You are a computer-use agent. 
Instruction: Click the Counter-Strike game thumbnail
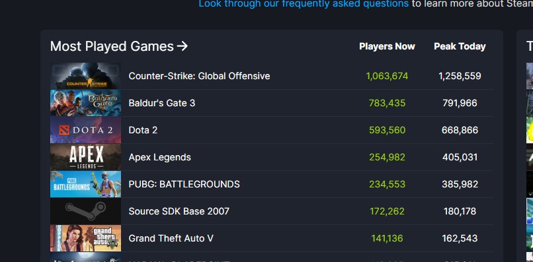coord(86,76)
